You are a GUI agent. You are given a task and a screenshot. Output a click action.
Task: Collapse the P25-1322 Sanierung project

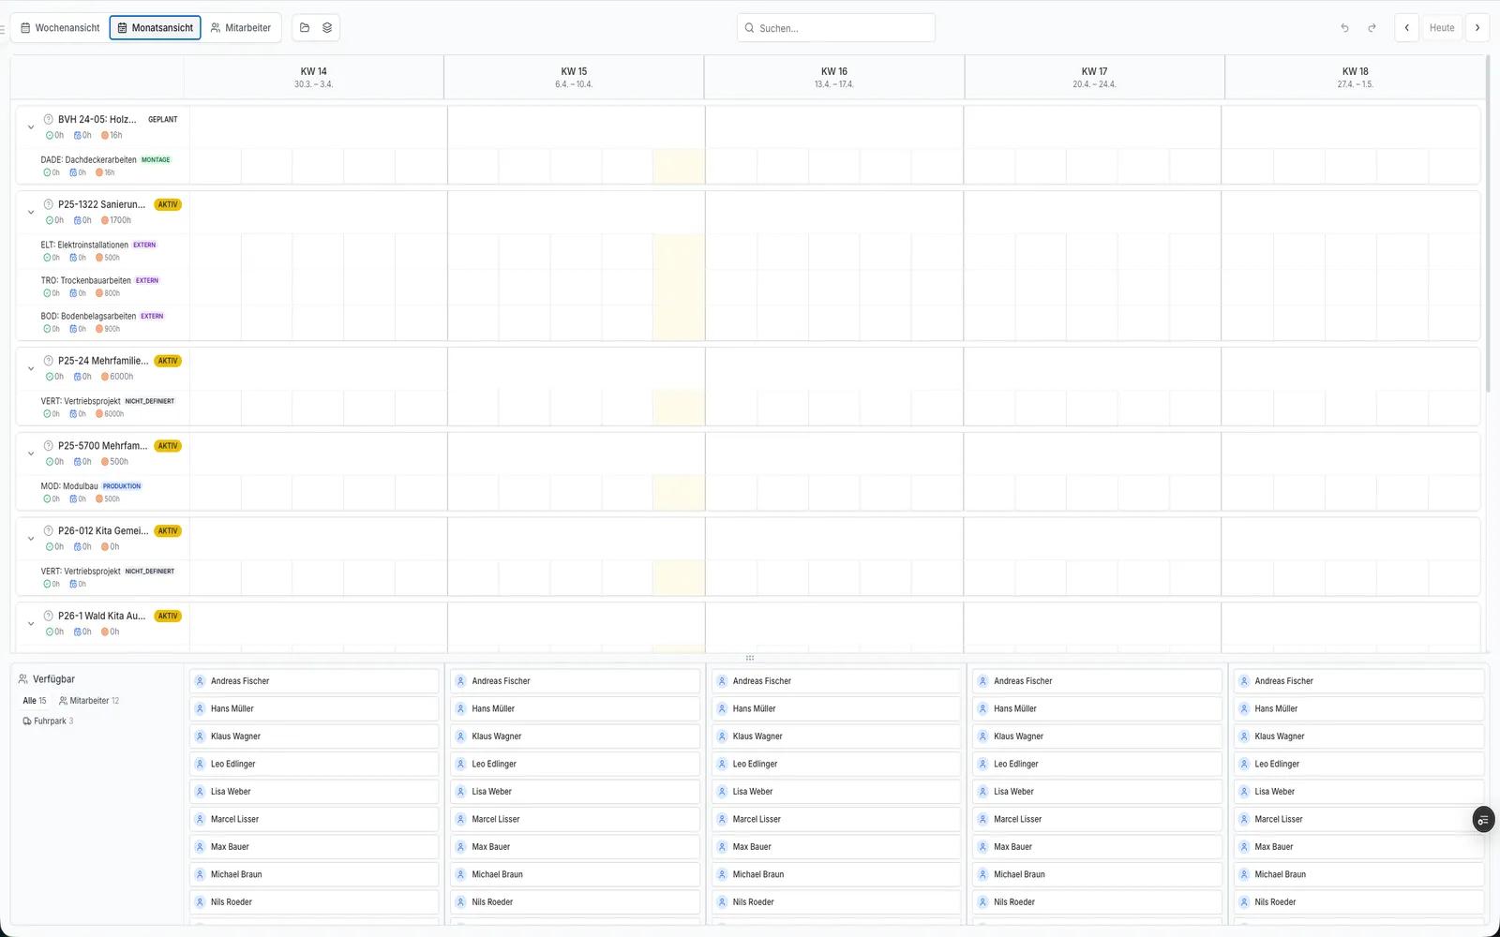(31, 213)
